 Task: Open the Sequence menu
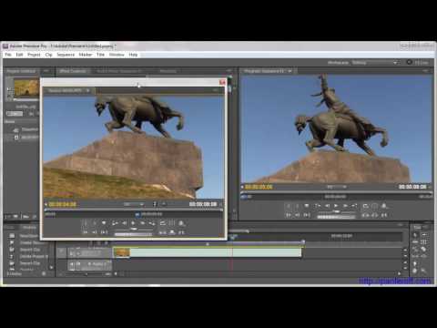point(66,55)
